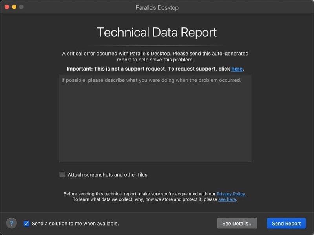Click the Technical Data Report heading
Image resolution: width=314 pixels, height=235 pixels.
tap(157, 33)
